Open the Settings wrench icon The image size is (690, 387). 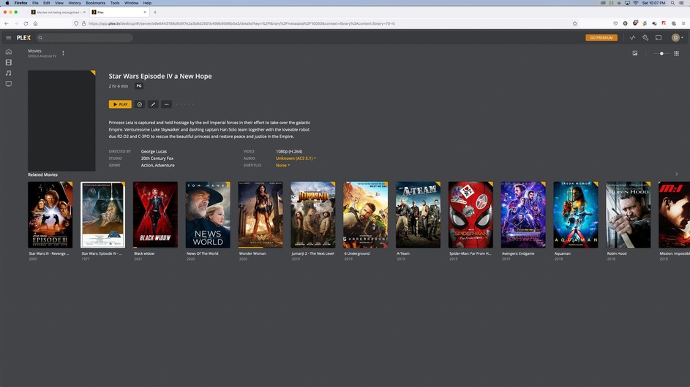click(x=645, y=38)
